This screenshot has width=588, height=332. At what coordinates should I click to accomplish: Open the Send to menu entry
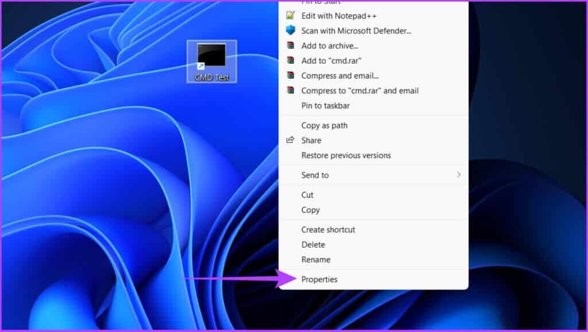pos(315,175)
